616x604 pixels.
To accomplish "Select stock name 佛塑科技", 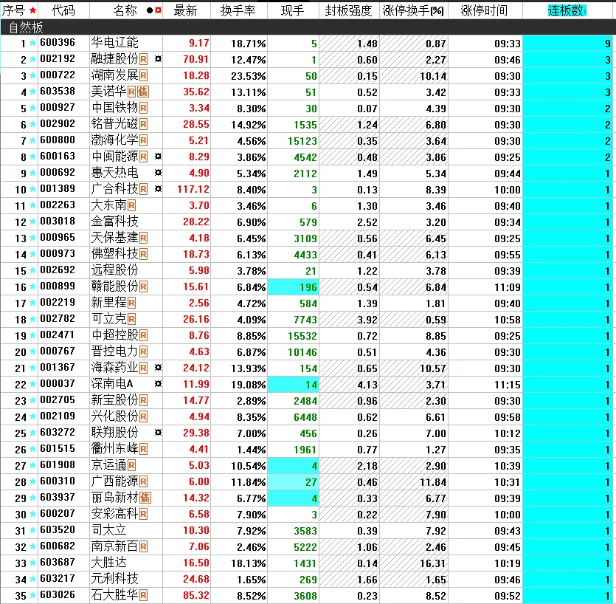I will [114, 253].
